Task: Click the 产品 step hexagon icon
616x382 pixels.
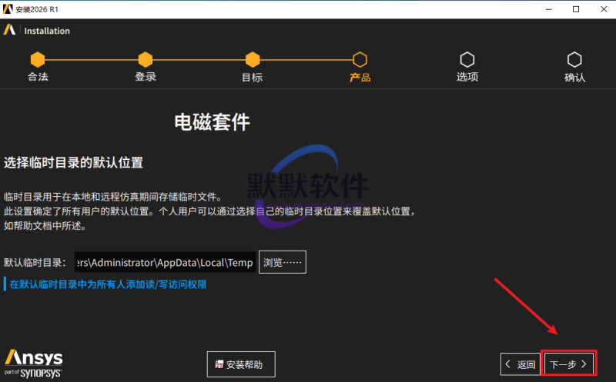Action: (x=360, y=59)
